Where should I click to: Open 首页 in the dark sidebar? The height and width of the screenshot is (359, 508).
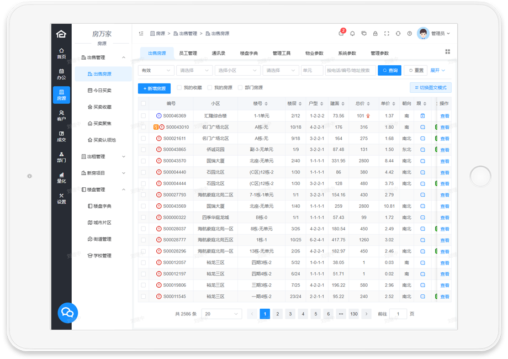click(61, 54)
